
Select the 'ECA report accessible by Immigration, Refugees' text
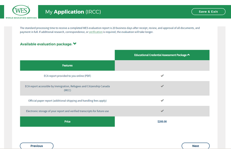click(x=67, y=88)
